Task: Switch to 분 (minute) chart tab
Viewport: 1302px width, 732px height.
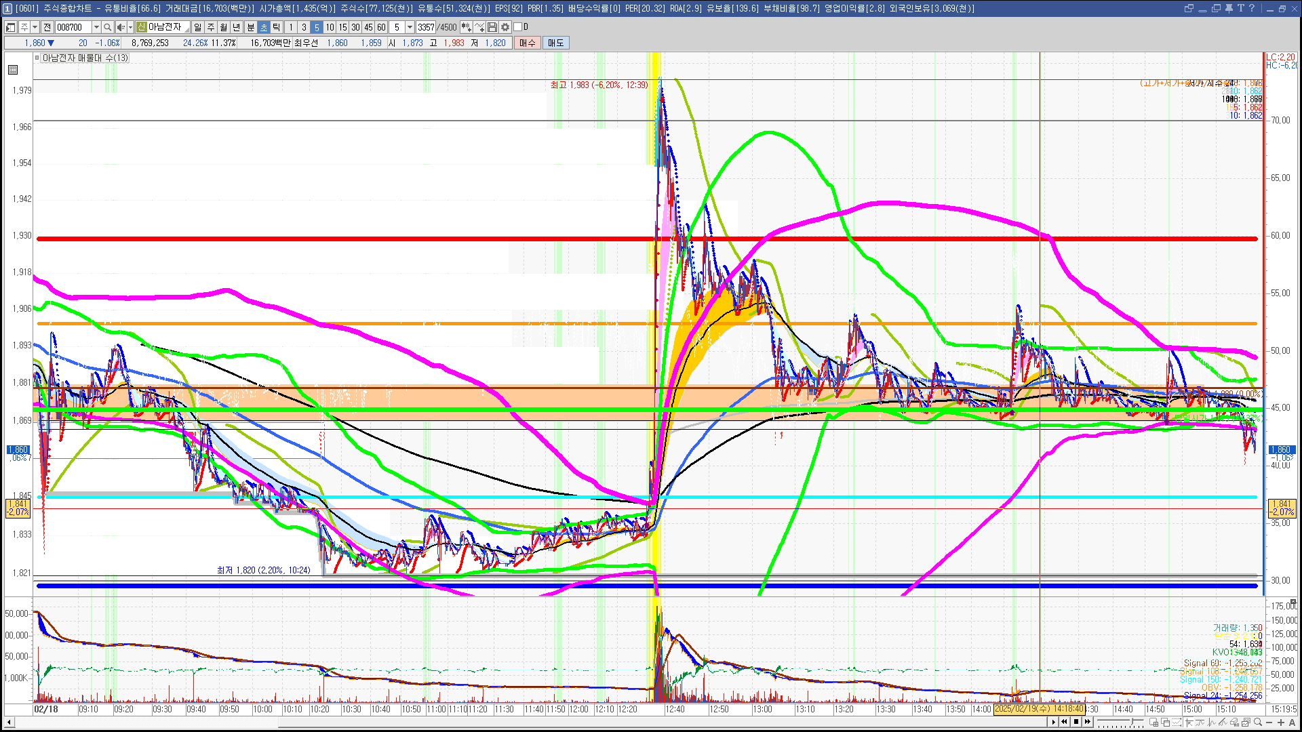Action: tap(250, 27)
